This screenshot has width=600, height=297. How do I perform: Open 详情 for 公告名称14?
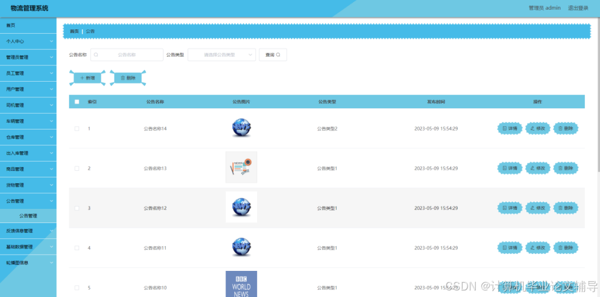click(510, 129)
